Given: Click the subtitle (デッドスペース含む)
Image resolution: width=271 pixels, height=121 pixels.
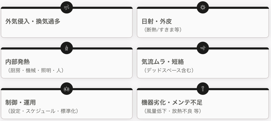Looking at the screenshot, I should [169, 70].
